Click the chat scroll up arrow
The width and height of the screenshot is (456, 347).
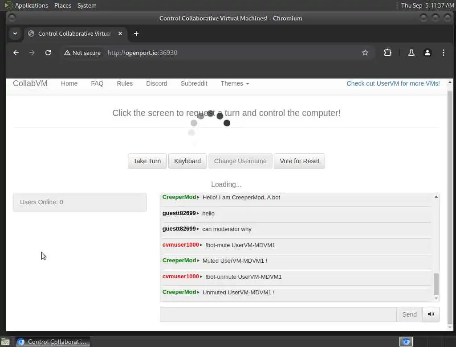coord(436,197)
